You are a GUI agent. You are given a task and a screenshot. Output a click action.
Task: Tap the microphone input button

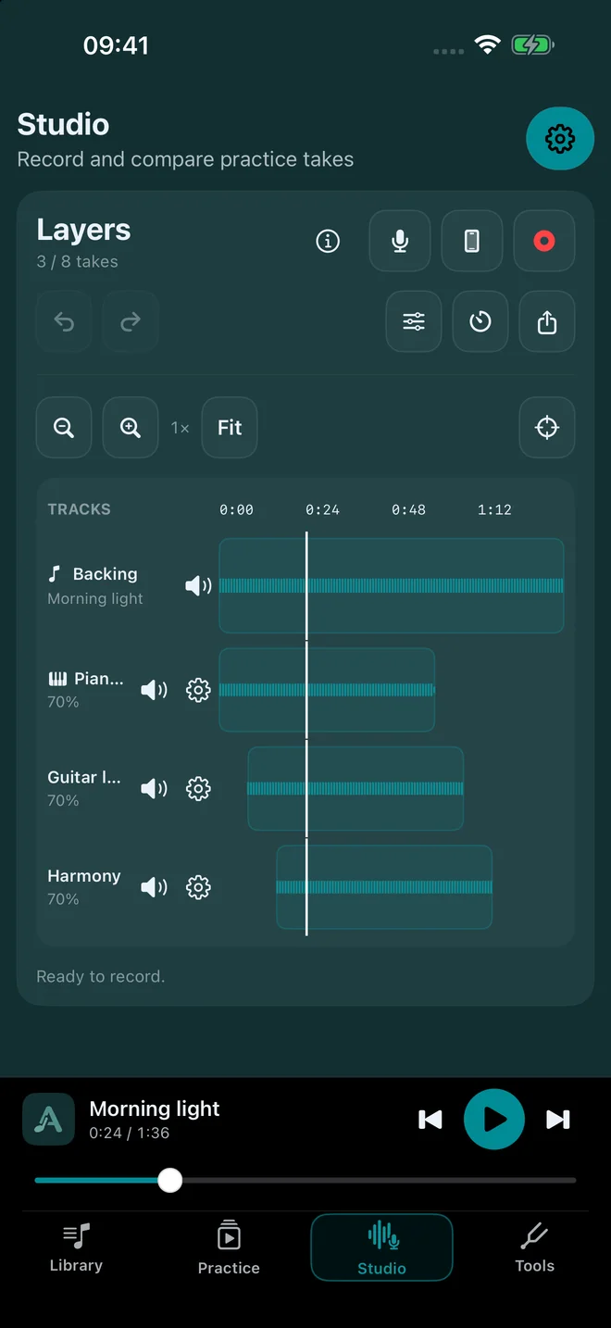click(400, 241)
